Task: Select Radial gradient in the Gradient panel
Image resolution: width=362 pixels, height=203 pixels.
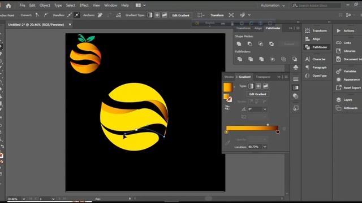Action: pyautogui.click(x=258, y=86)
